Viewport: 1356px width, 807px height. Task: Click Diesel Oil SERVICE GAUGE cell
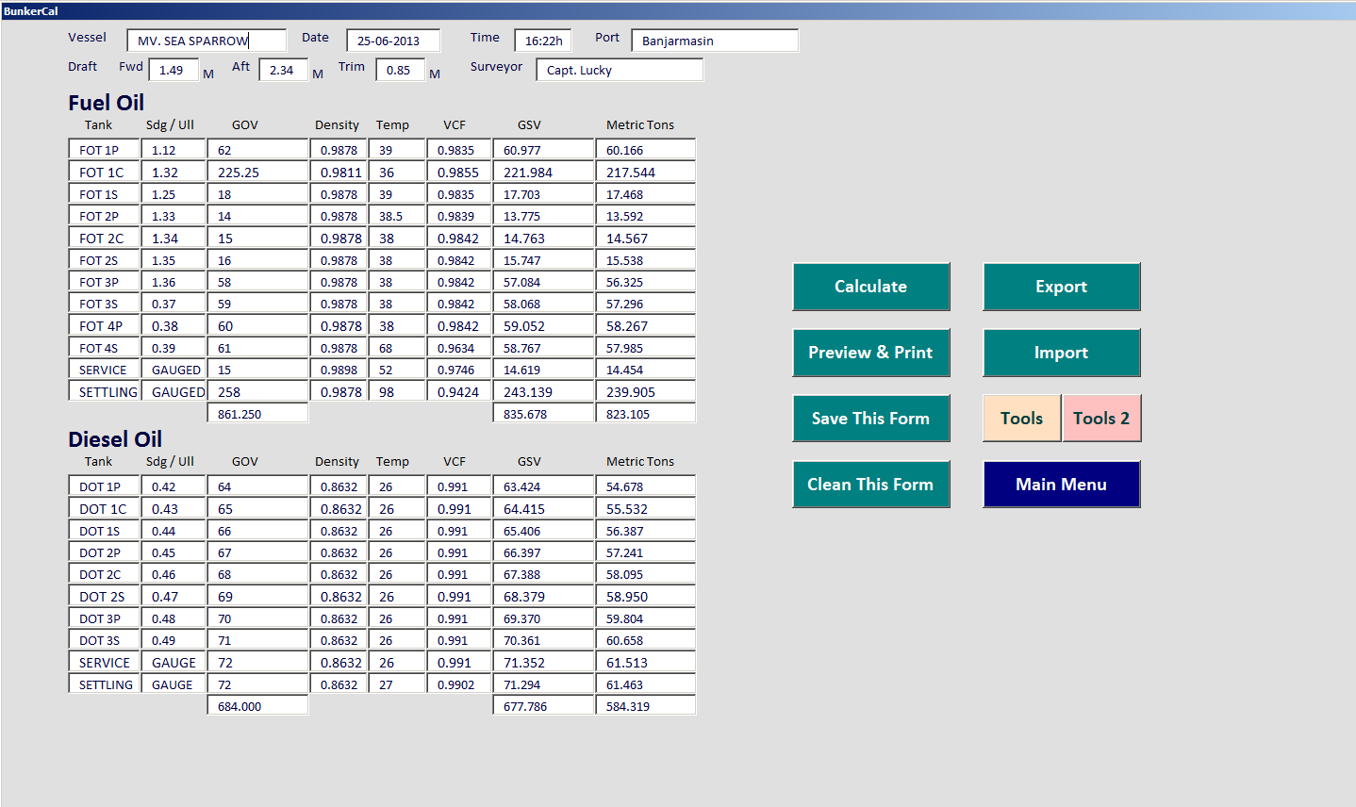click(174, 663)
